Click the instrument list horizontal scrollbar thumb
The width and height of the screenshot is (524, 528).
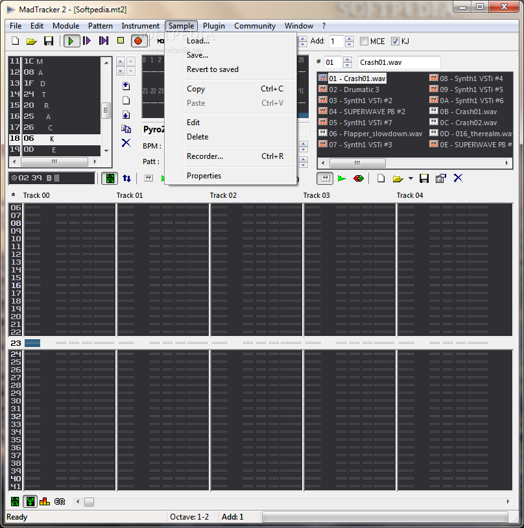(357, 163)
